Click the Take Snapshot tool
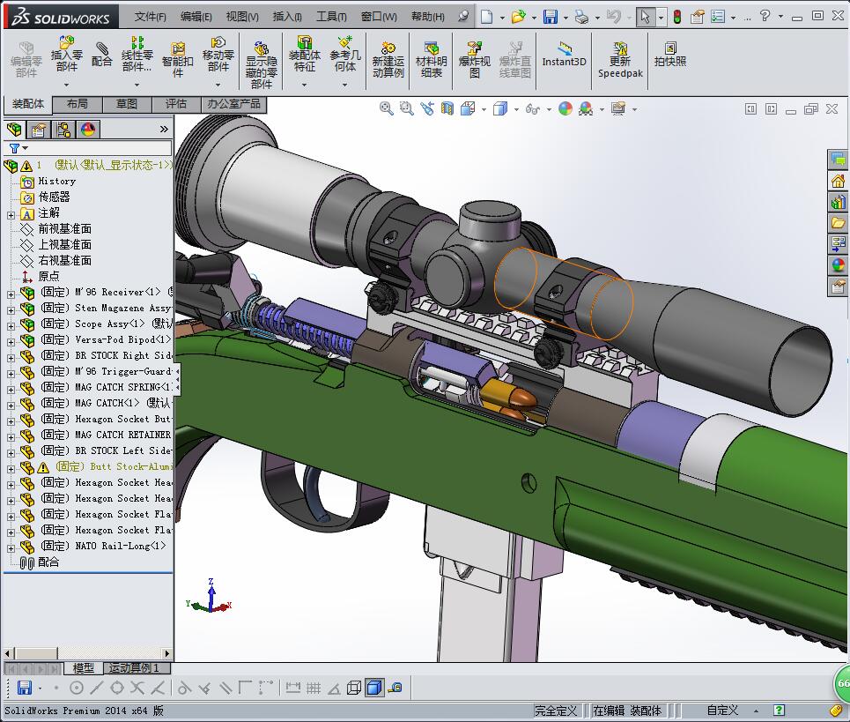850x722 pixels. pyautogui.click(x=669, y=54)
